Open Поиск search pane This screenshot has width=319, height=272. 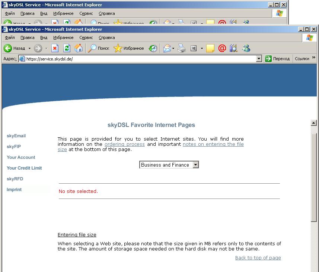(x=99, y=48)
